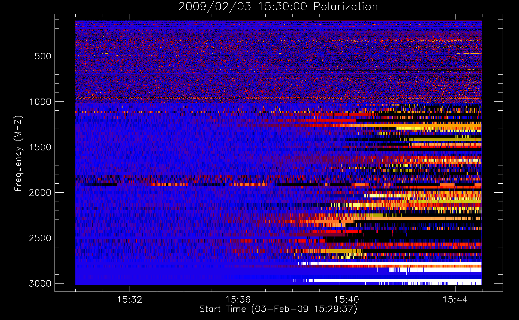The width and height of the screenshot is (519, 320).
Task: Click the 1000 frequency tick label
Action: coord(40,102)
